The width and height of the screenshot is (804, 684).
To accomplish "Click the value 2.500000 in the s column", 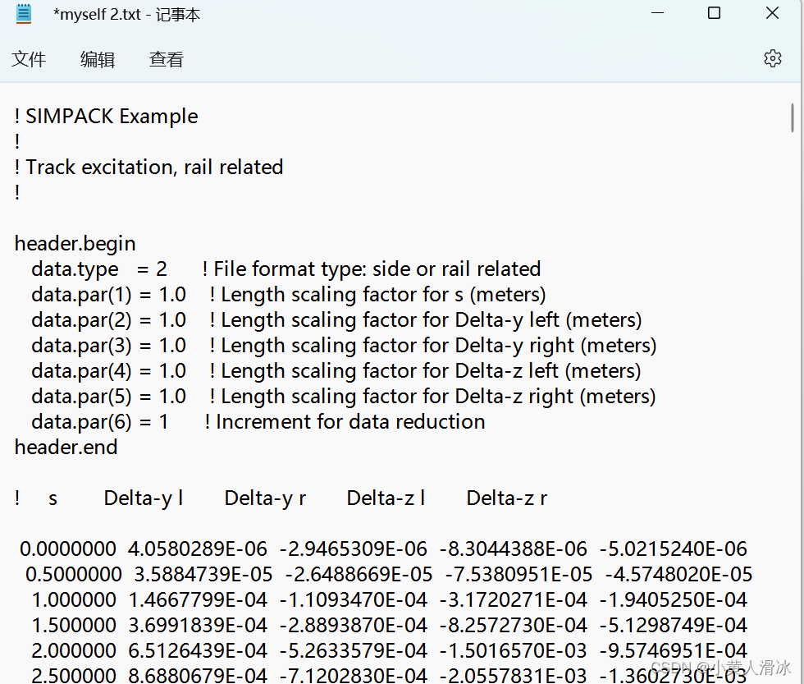I will pyautogui.click(x=74, y=674).
